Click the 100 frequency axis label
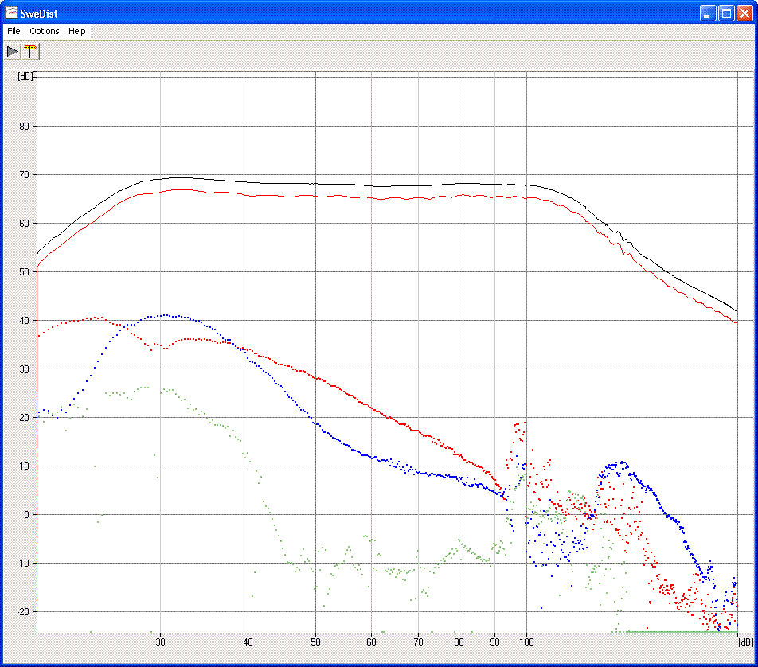758x667 pixels. (526, 642)
